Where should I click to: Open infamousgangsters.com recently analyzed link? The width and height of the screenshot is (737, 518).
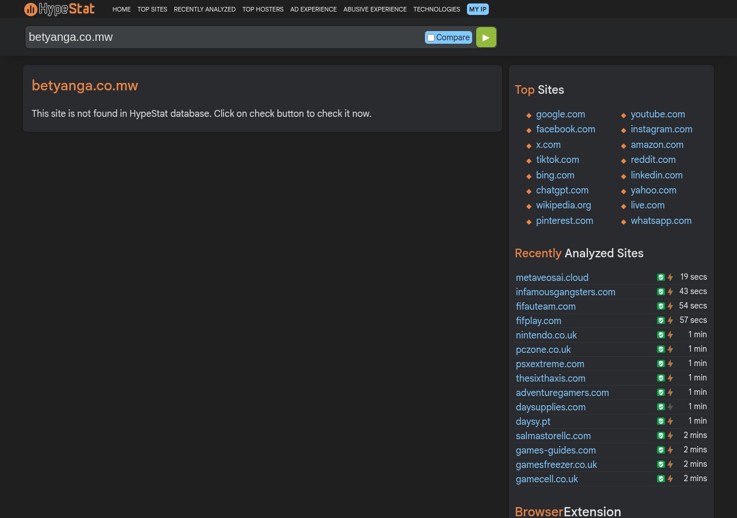[x=565, y=292]
